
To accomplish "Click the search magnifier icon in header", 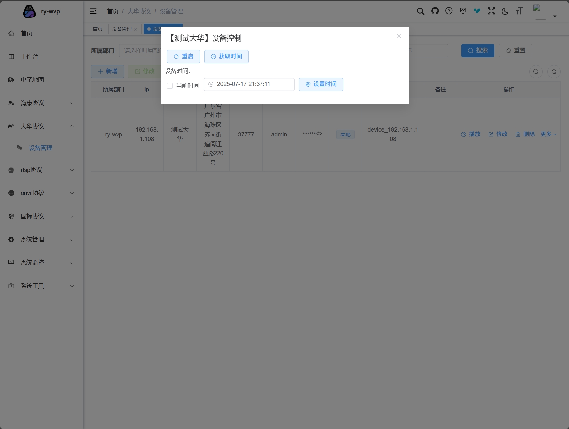I will (420, 11).
